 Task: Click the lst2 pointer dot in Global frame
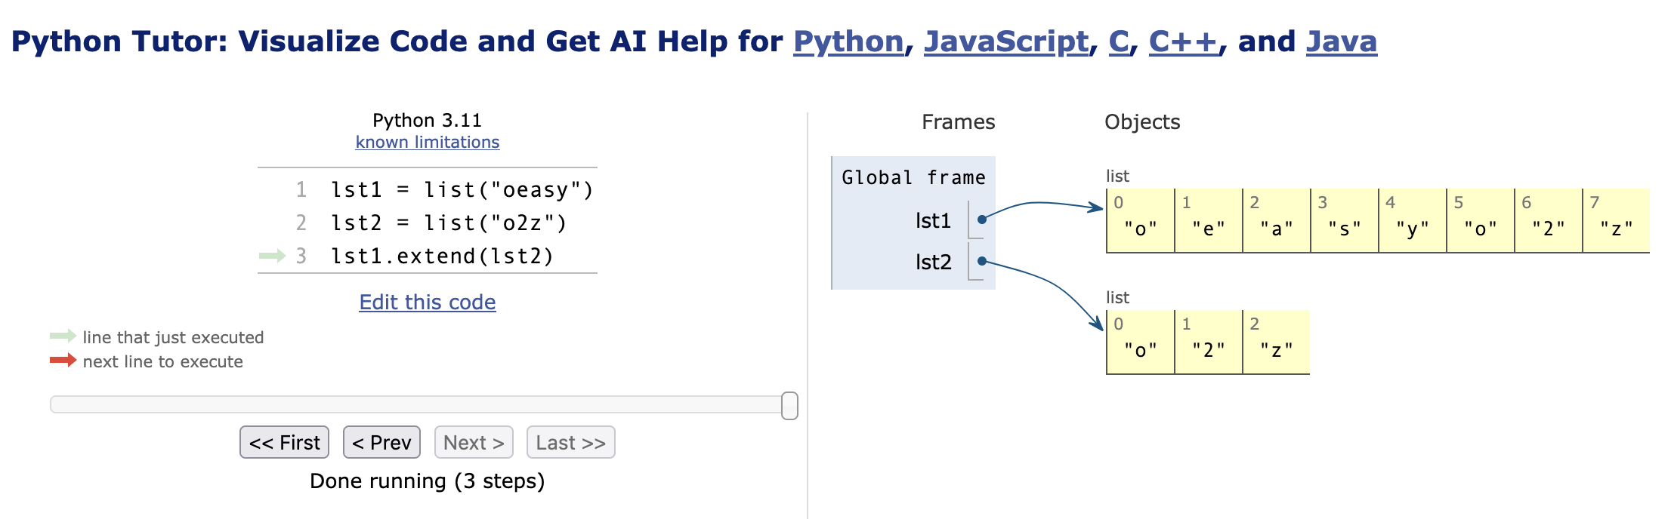click(982, 261)
